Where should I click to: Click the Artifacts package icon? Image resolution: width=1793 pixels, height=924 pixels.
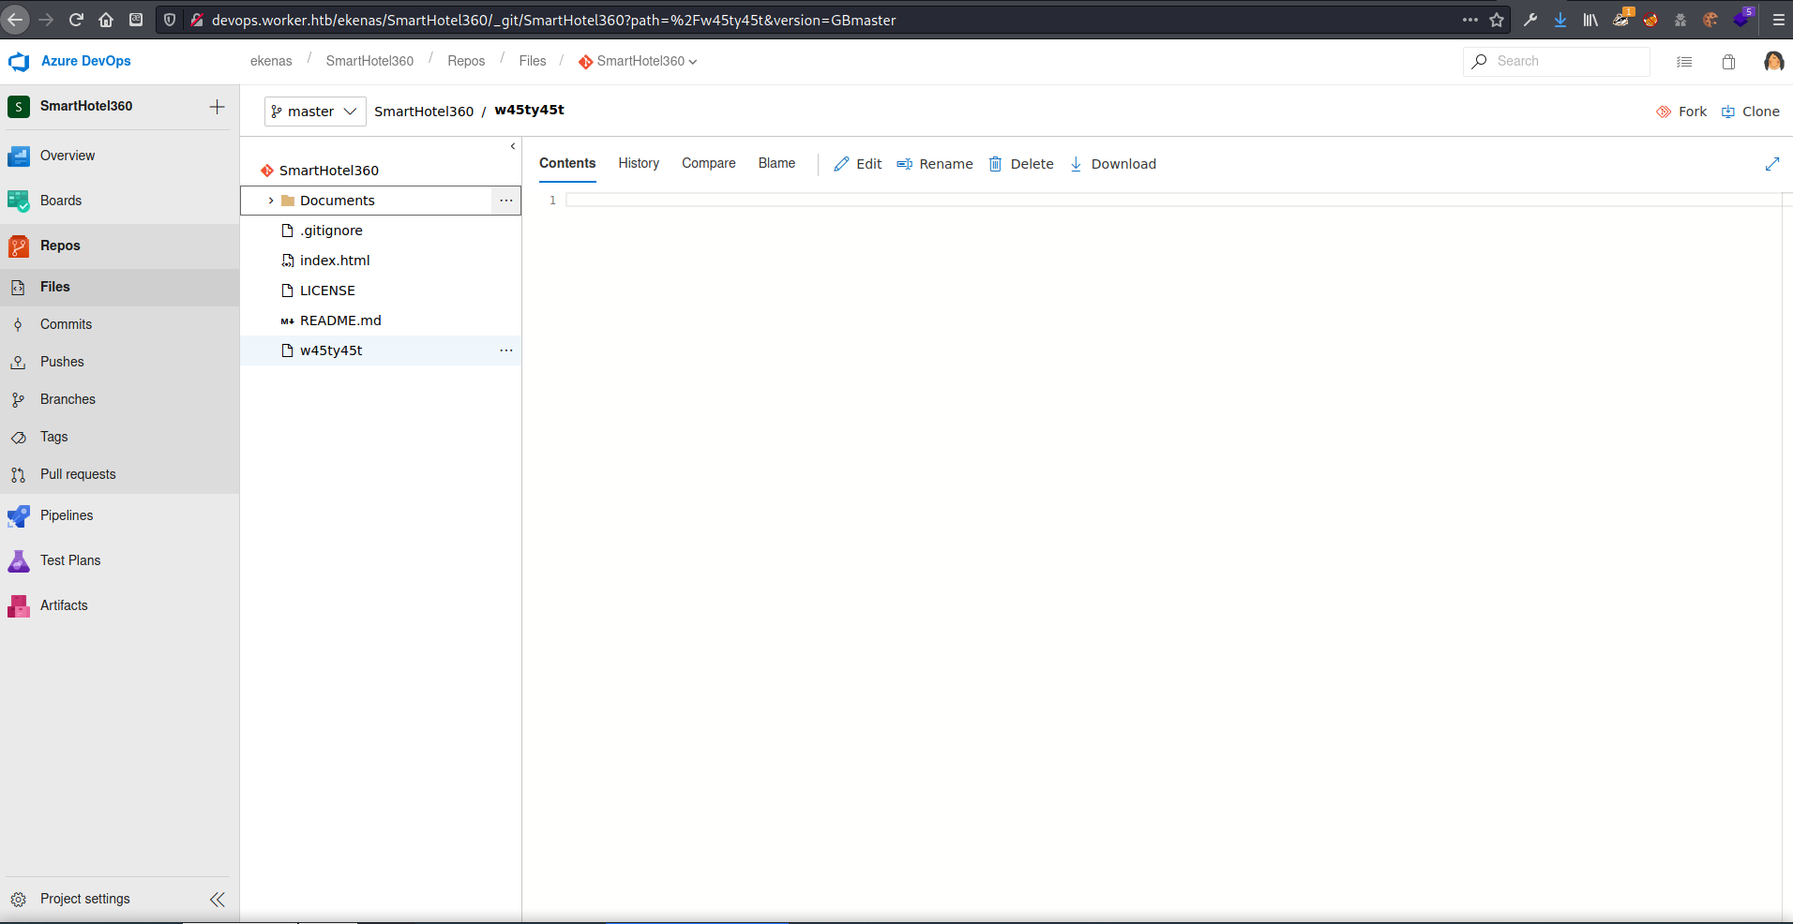pyautogui.click(x=19, y=605)
